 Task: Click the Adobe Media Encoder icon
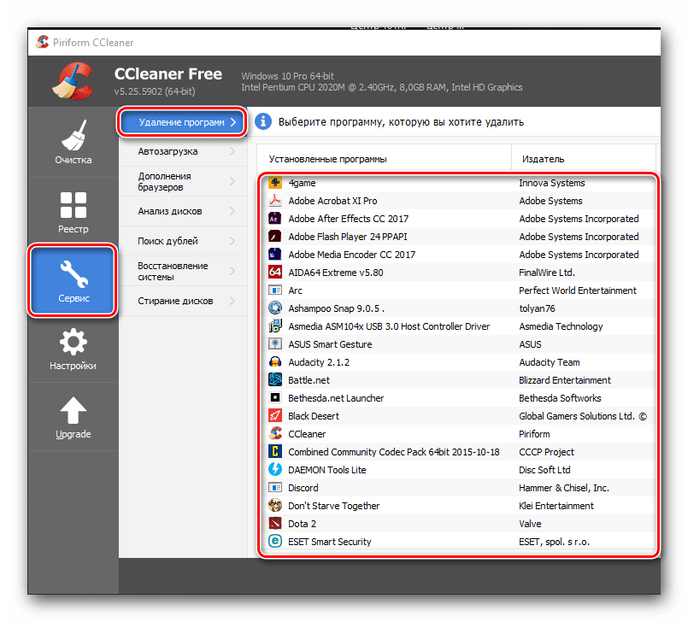click(x=275, y=255)
